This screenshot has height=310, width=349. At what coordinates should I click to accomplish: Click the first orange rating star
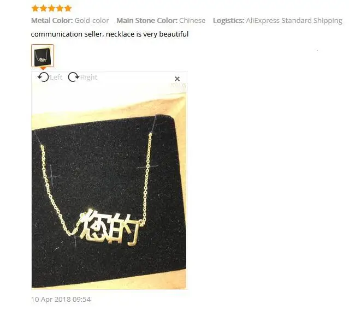(x=35, y=8)
